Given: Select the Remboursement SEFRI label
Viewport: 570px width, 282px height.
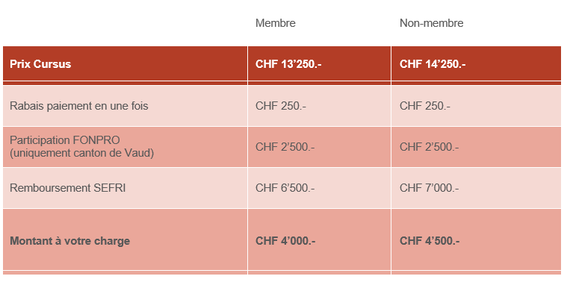Looking at the screenshot, I should (x=68, y=188).
